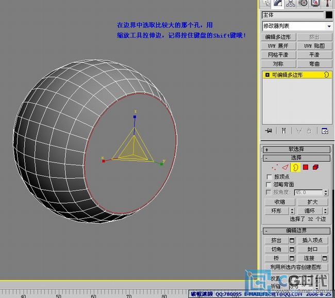Click the spinner beside 循环 button

point(325,211)
